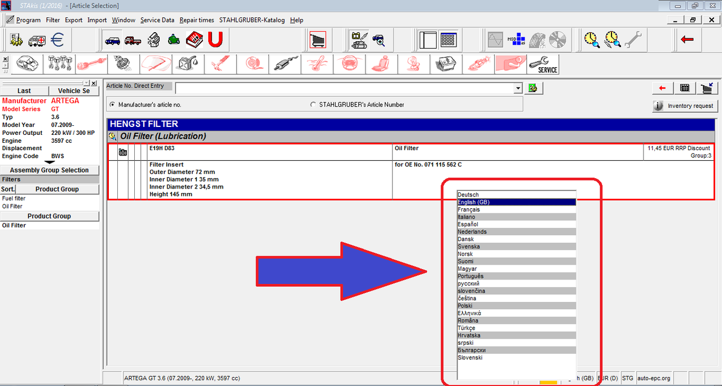Viewport: 722px width, 386px height.
Task: Click the car search magnifier icon
Action: (378, 40)
